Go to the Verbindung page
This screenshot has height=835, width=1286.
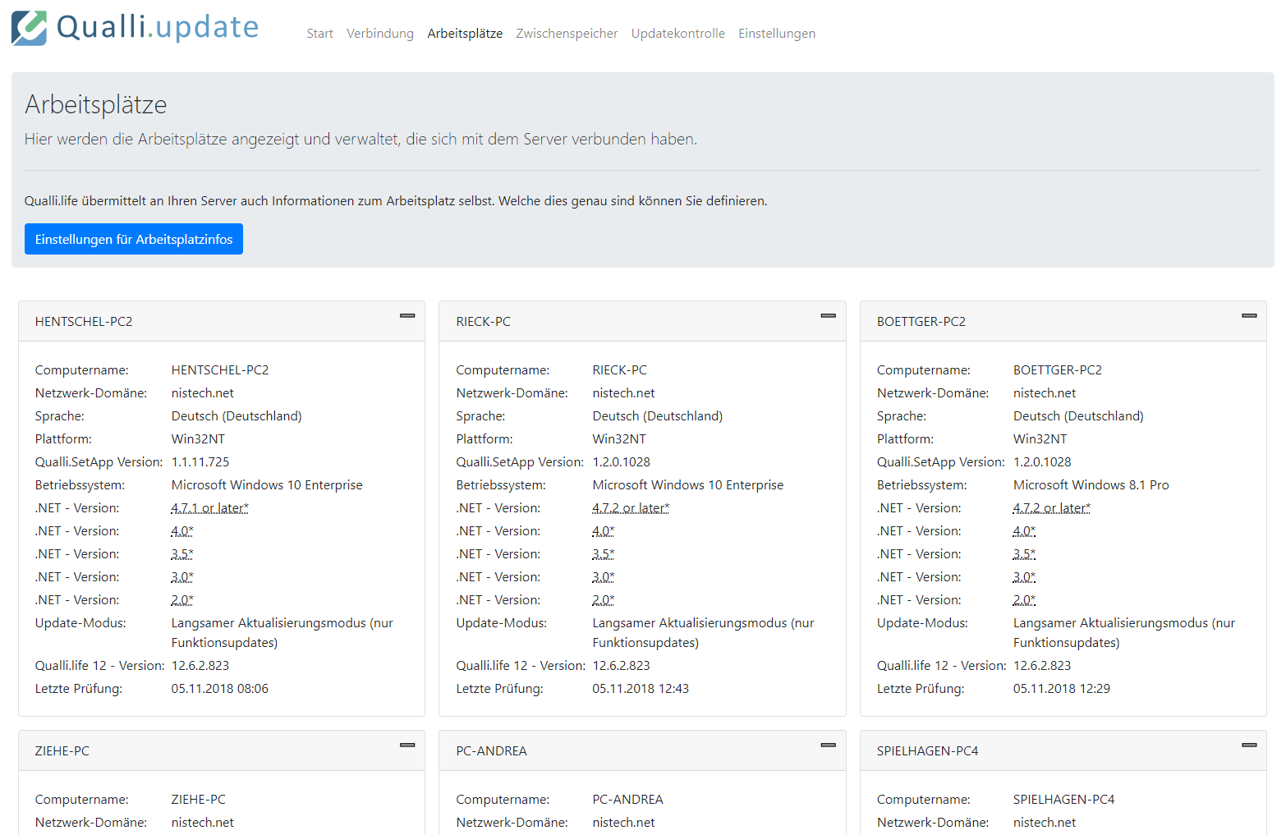(x=380, y=34)
